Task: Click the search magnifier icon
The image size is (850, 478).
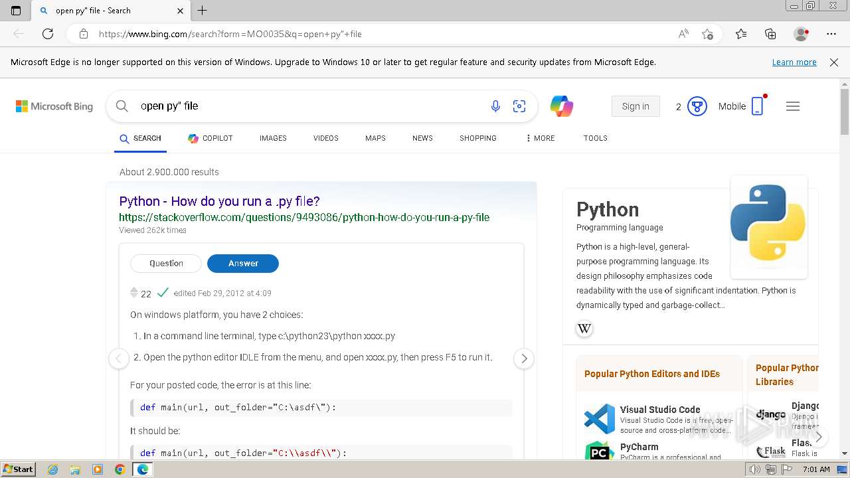Action: [x=122, y=106]
